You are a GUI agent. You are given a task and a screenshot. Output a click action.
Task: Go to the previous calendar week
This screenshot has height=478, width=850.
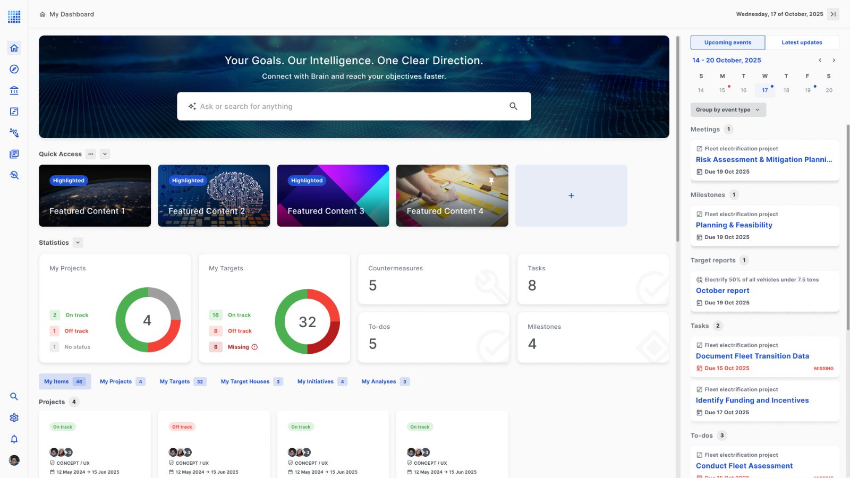coord(820,61)
